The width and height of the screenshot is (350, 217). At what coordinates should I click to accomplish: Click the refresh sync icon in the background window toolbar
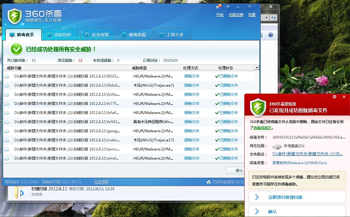click(x=273, y=17)
